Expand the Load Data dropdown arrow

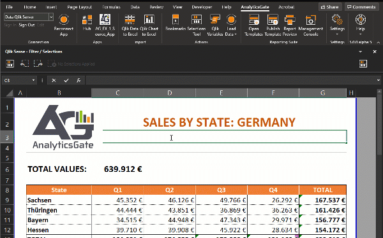pos(236,34)
